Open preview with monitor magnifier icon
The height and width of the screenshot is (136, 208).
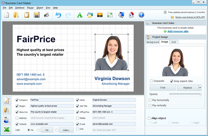point(121,15)
